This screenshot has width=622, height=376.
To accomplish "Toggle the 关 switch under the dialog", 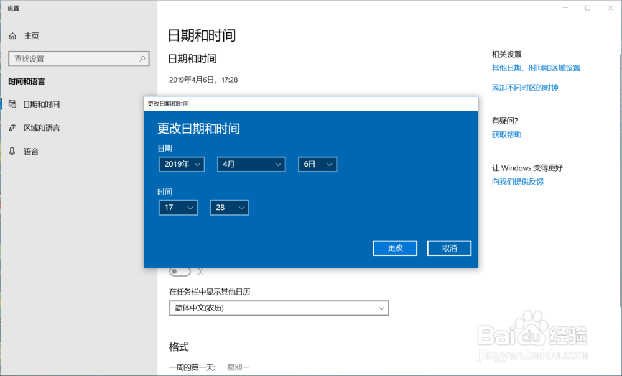I will [x=180, y=272].
